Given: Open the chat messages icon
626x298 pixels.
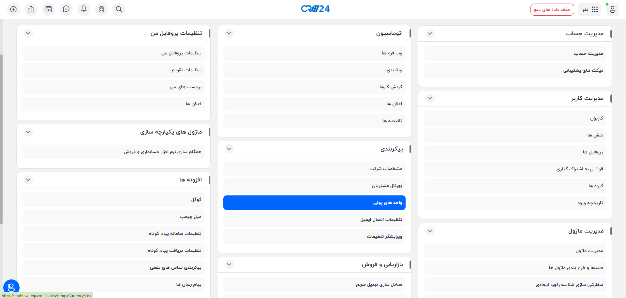Looking at the screenshot, I should point(66,9).
